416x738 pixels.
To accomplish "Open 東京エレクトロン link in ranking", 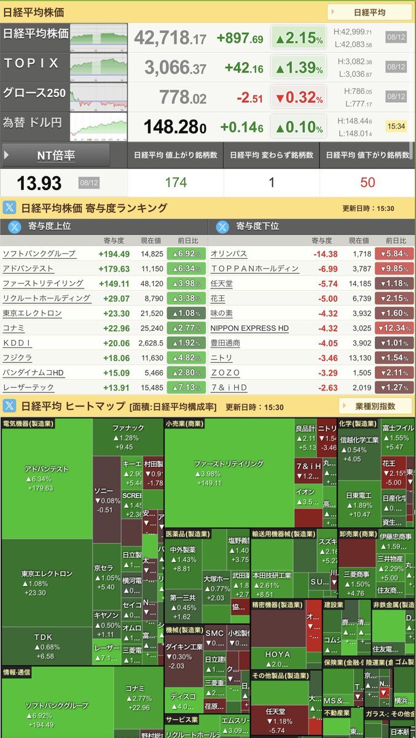I will point(32,313).
